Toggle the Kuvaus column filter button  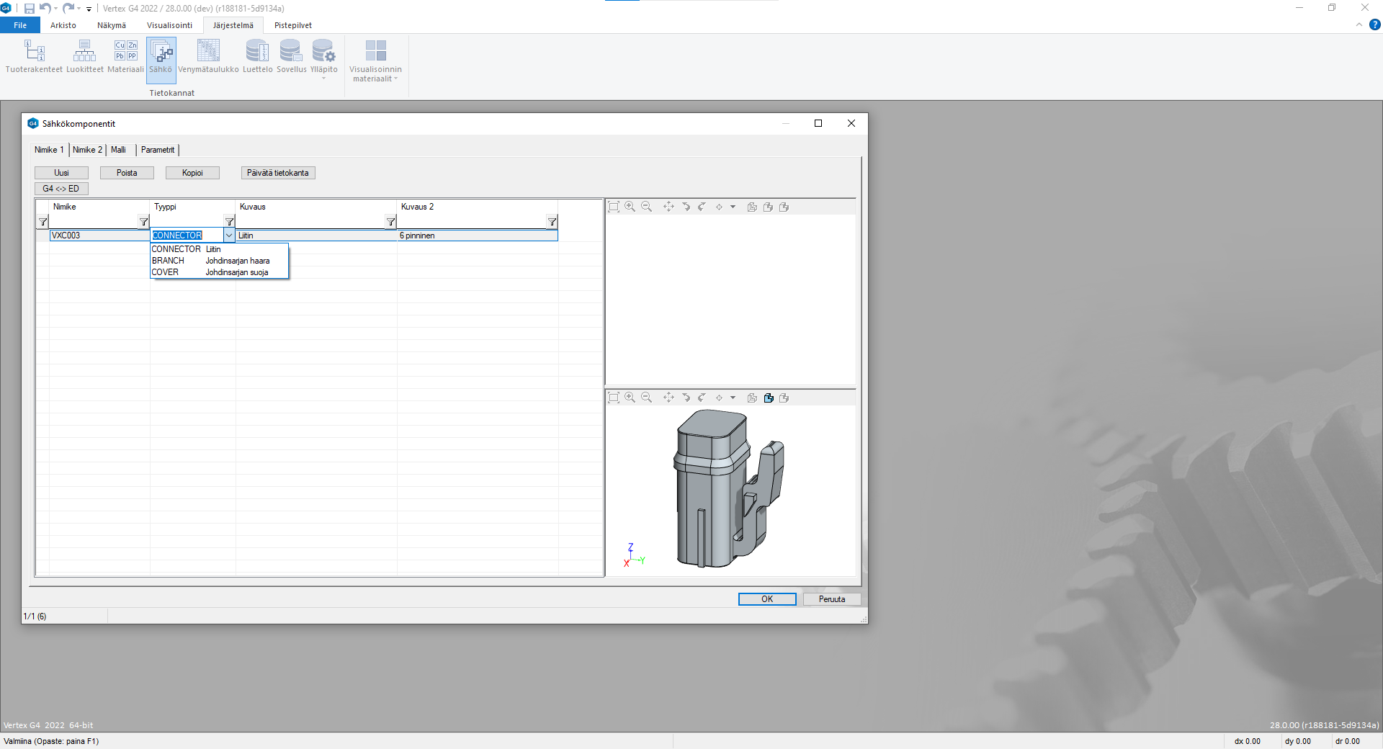390,222
